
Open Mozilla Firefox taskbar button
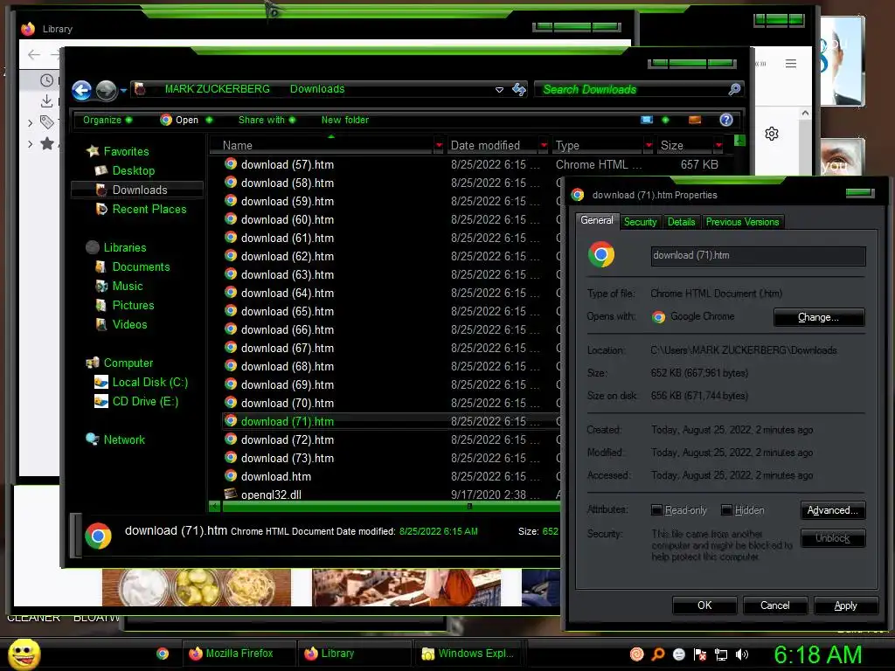pos(239,654)
